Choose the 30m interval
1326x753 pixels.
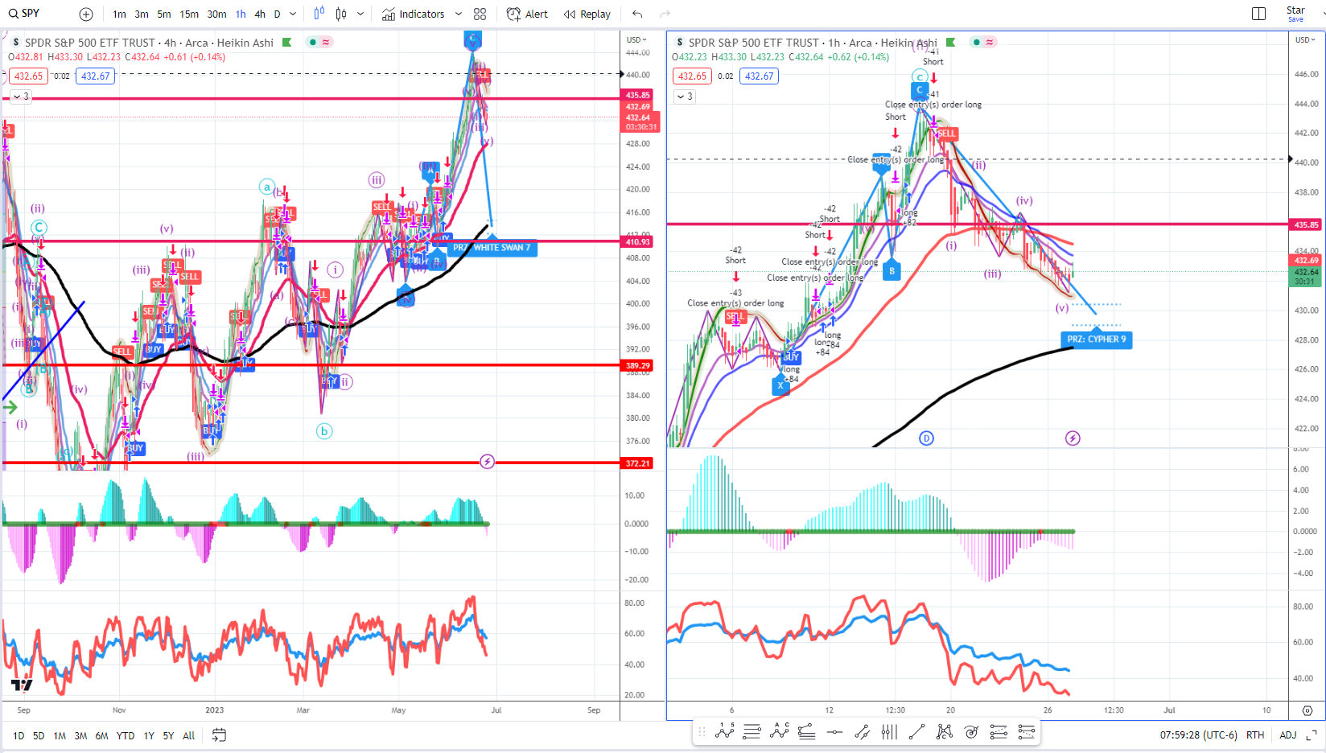[x=216, y=14]
